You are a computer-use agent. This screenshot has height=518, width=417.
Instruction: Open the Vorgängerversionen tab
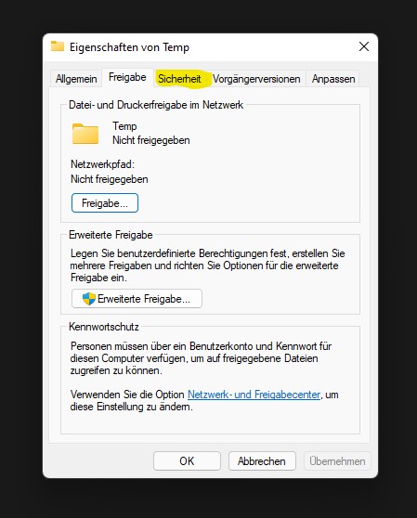tap(256, 79)
